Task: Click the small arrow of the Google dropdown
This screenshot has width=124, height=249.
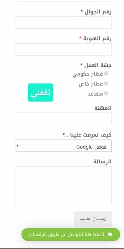Action: (18, 146)
